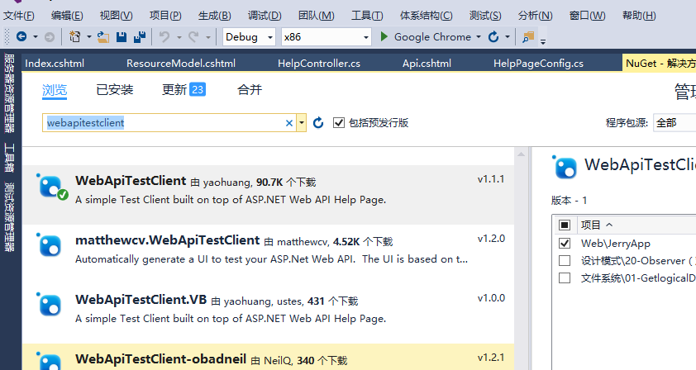Open the 编辑(E) menu
Image resolution: width=696 pixels, height=370 pixels.
click(x=67, y=16)
